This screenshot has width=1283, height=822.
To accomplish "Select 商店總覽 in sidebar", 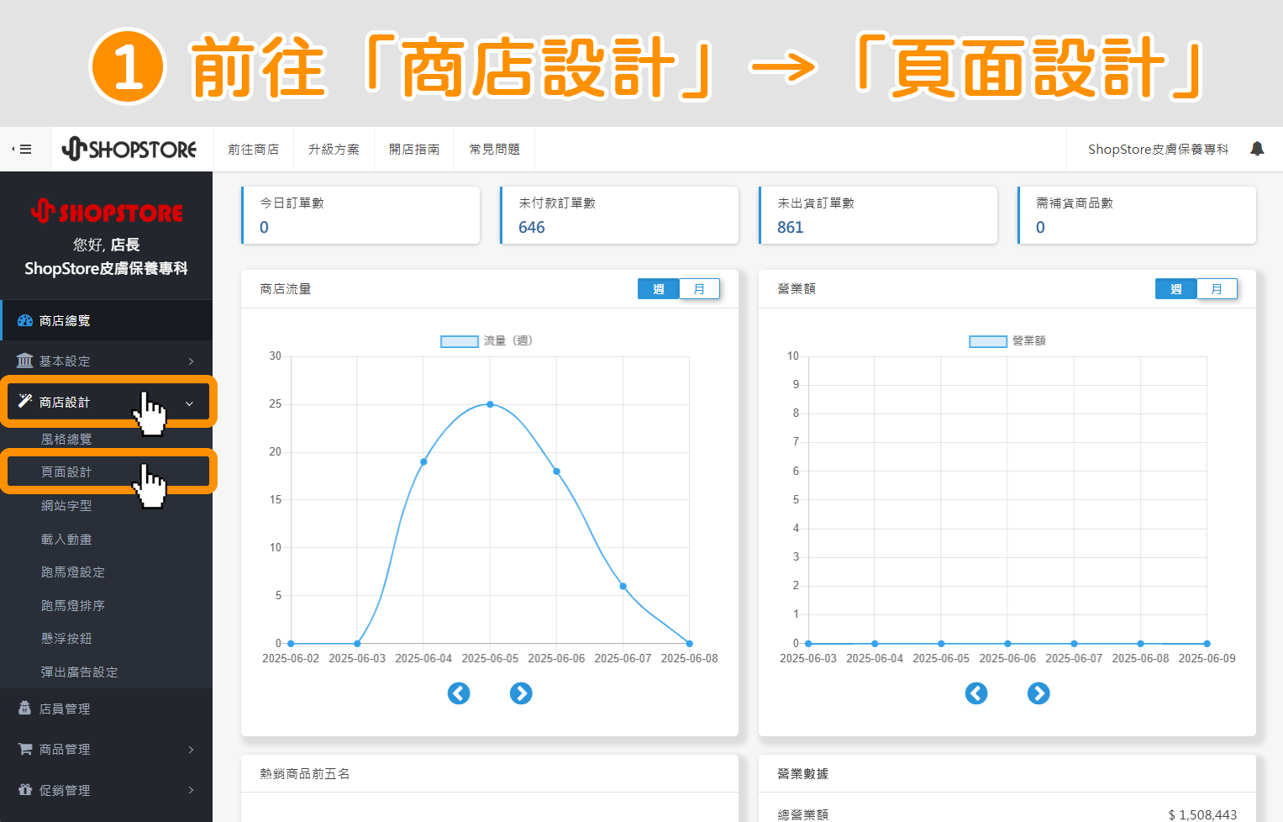I will (x=106, y=320).
